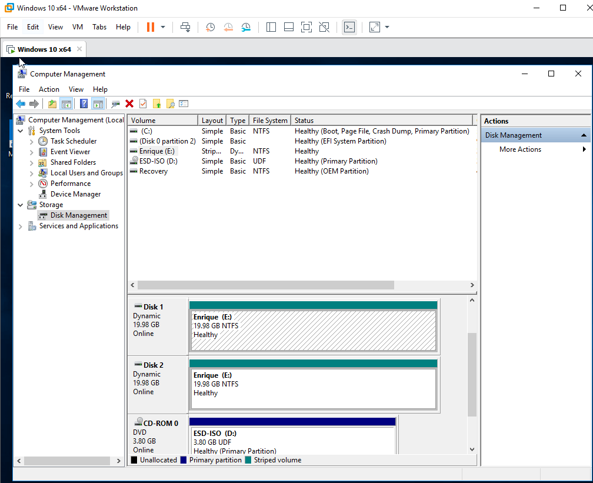Collapse the Storage tree node
593x483 pixels.
click(x=21, y=205)
